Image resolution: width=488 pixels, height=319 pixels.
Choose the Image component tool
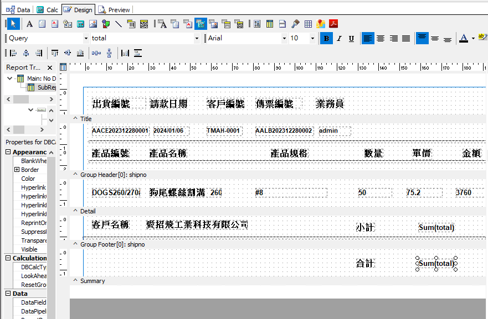click(x=93, y=24)
